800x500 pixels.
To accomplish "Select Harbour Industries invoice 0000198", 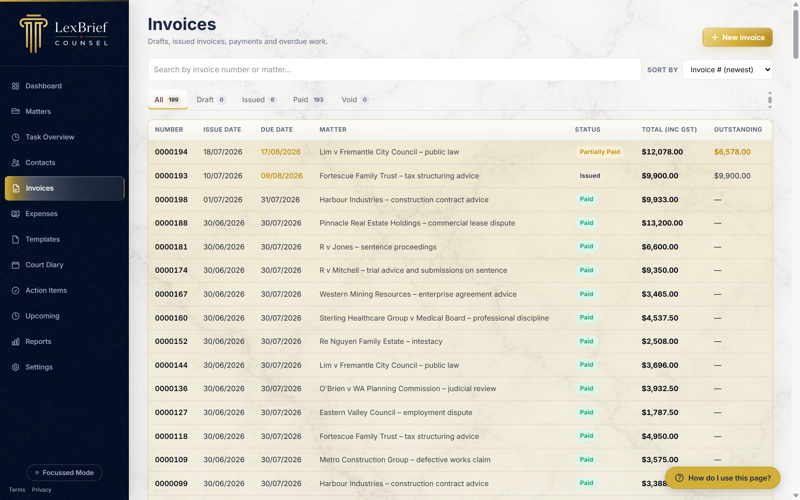I will pyautogui.click(x=460, y=200).
